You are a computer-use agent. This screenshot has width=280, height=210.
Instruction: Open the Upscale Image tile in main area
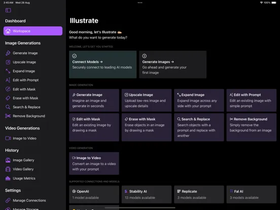[x=147, y=100]
